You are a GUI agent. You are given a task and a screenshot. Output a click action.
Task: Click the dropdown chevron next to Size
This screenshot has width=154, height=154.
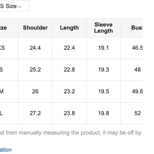coord(19,7)
